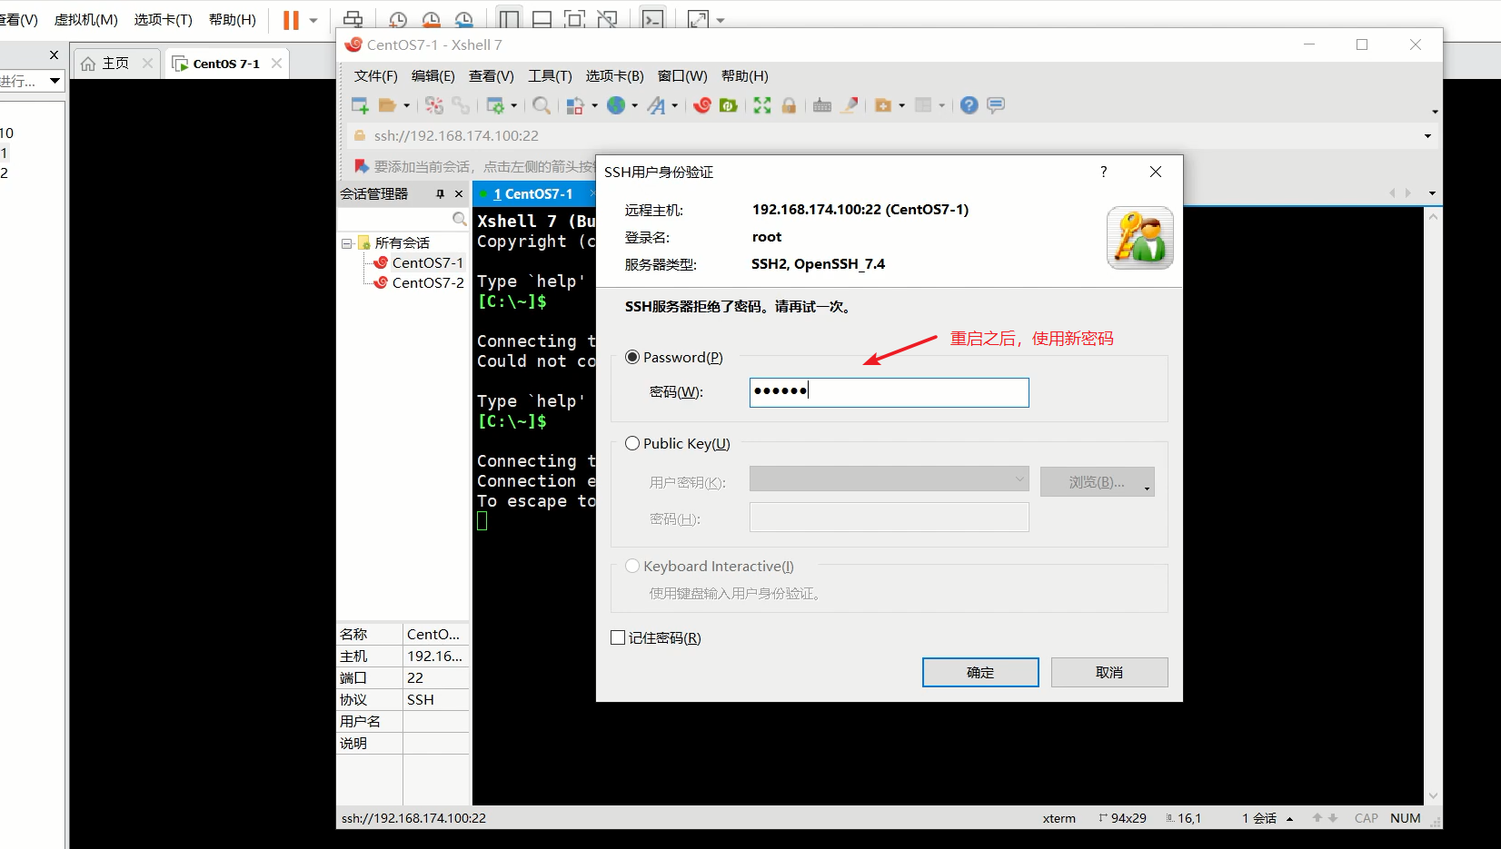Open the VMware library filter dropdown
Screen dimensions: 1501x849
[55, 81]
